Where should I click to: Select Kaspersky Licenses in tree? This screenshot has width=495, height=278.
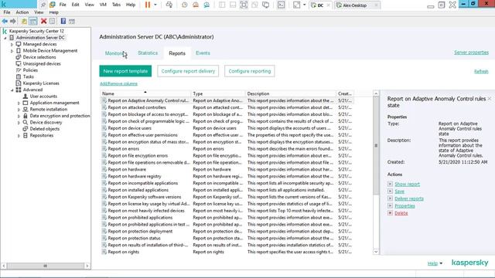[41, 83]
